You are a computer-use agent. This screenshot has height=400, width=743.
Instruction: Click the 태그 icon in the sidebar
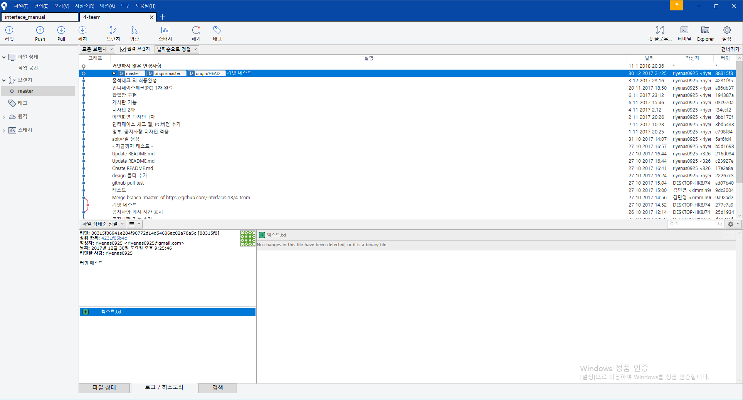12,103
